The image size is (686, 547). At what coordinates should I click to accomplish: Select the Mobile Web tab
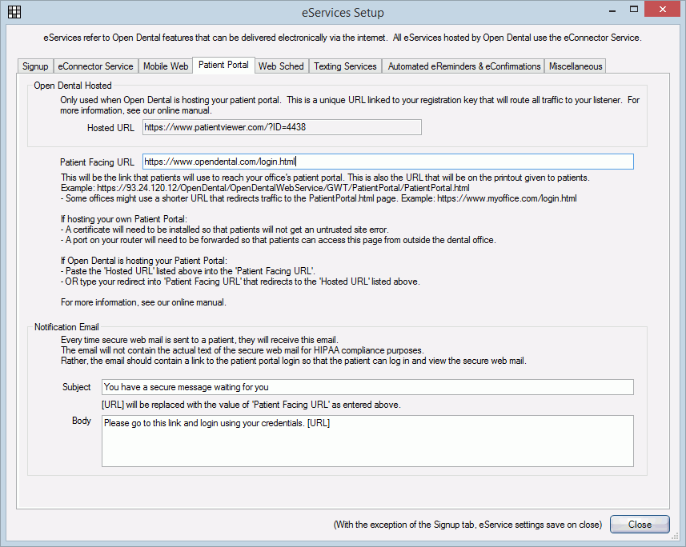coord(166,66)
